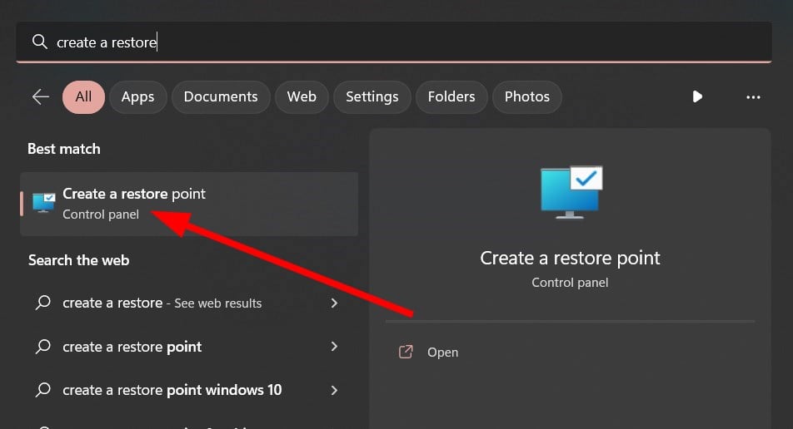
Task: Expand 'create a restore - See web results' chevron
Action: tap(334, 303)
